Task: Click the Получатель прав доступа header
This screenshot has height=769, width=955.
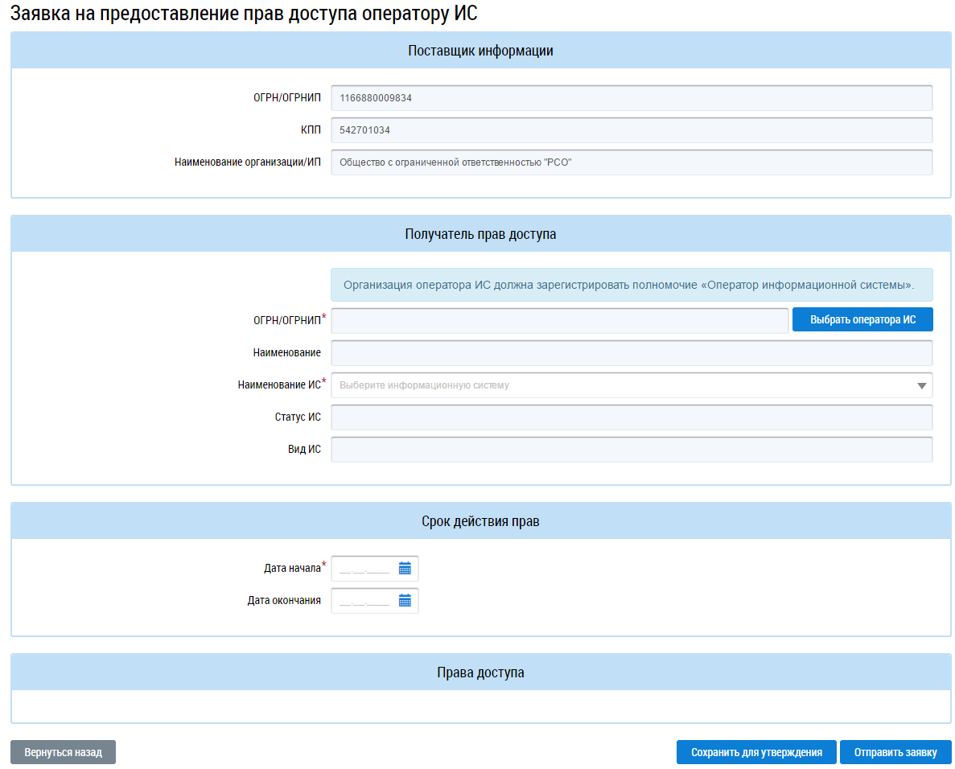Action: (480, 234)
